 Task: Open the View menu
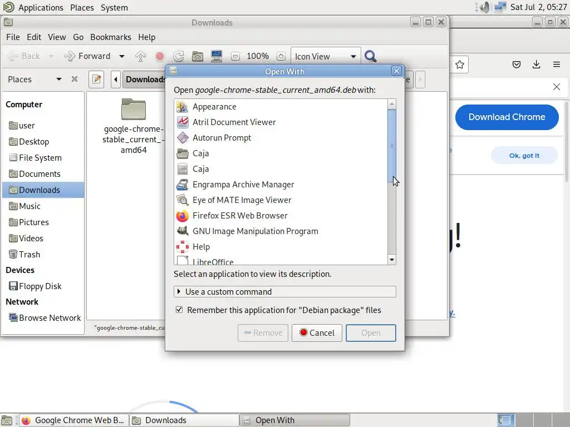(57, 37)
